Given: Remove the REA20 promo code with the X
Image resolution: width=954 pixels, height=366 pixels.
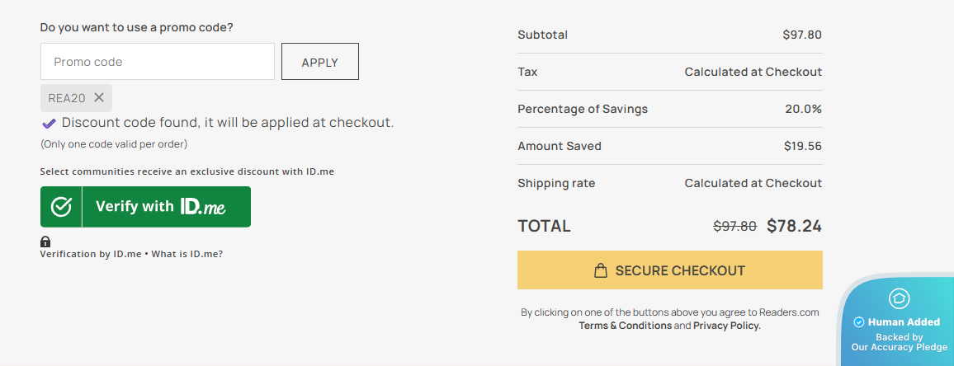Looking at the screenshot, I should [x=99, y=97].
